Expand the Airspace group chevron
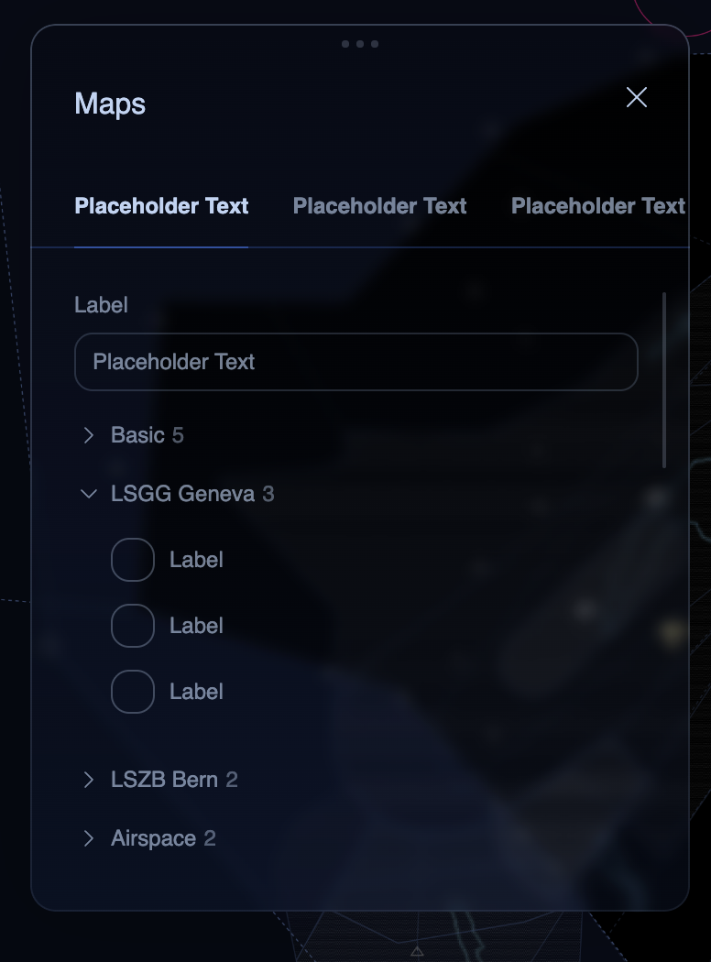711x962 pixels. [x=89, y=838]
